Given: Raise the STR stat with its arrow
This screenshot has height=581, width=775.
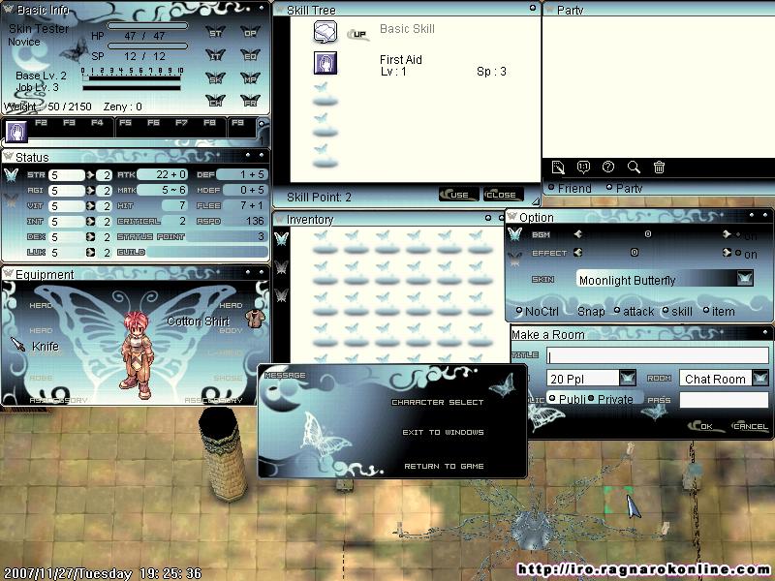Looking at the screenshot, I should pyautogui.click(x=90, y=175).
